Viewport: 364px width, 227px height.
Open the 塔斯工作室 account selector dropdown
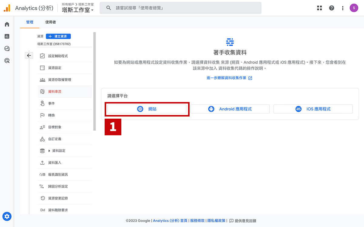pyautogui.click(x=78, y=10)
